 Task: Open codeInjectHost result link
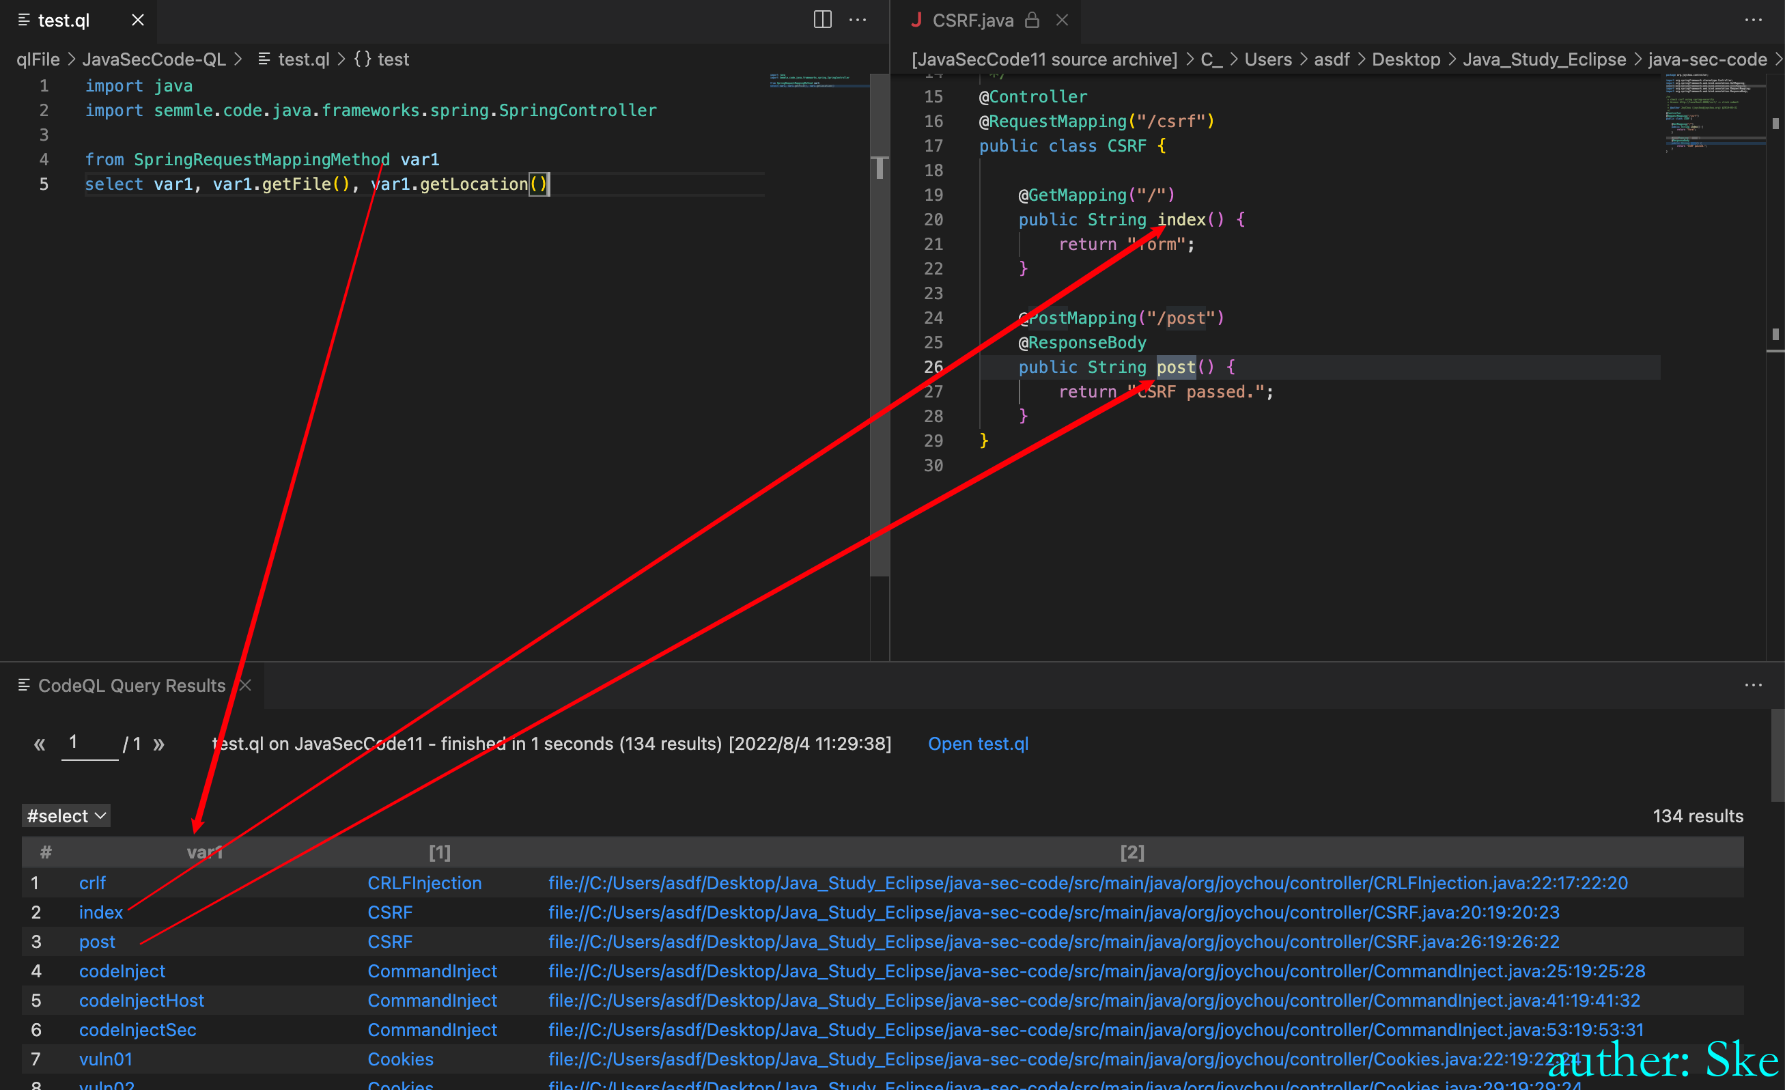click(x=141, y=1001)
